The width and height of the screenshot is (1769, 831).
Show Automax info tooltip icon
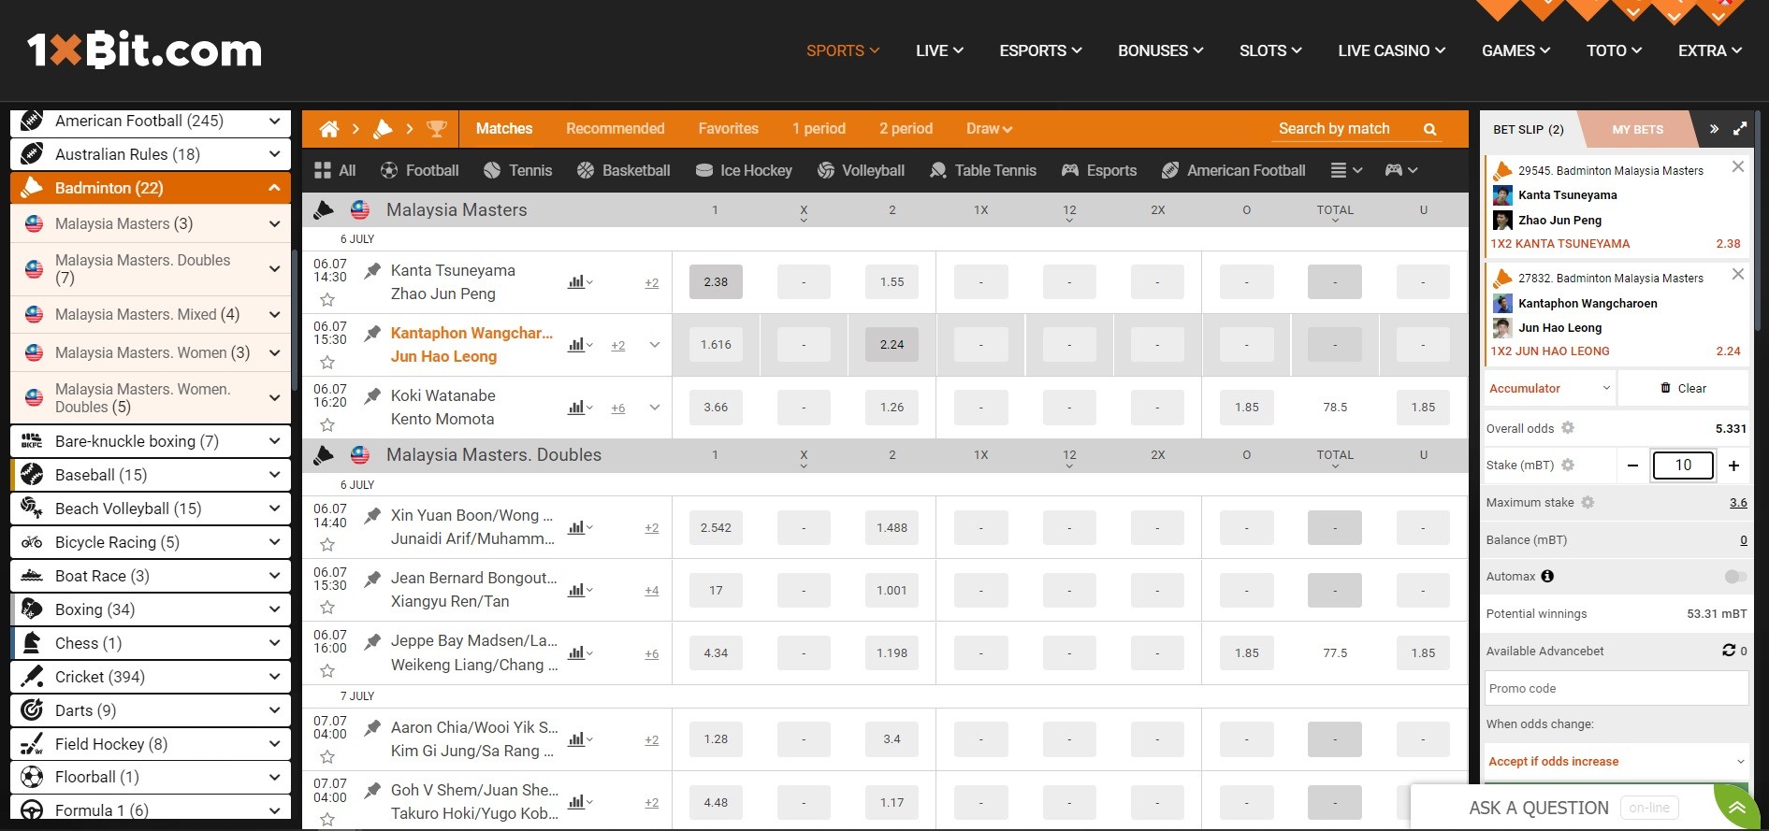[x=1547, y=577]
